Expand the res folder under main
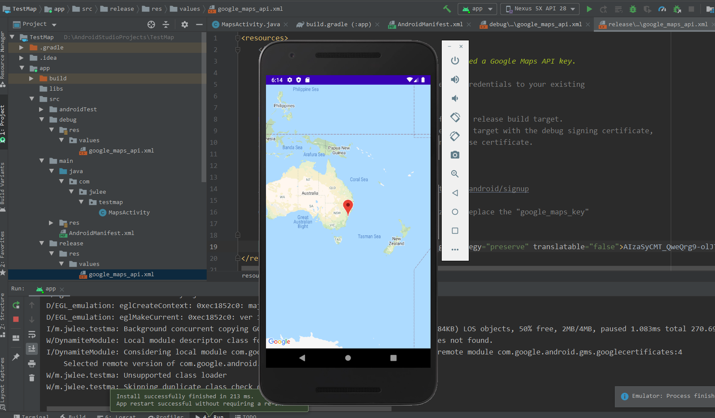The height and width of the screenshot is (418, 715). [x=51, y=223]
